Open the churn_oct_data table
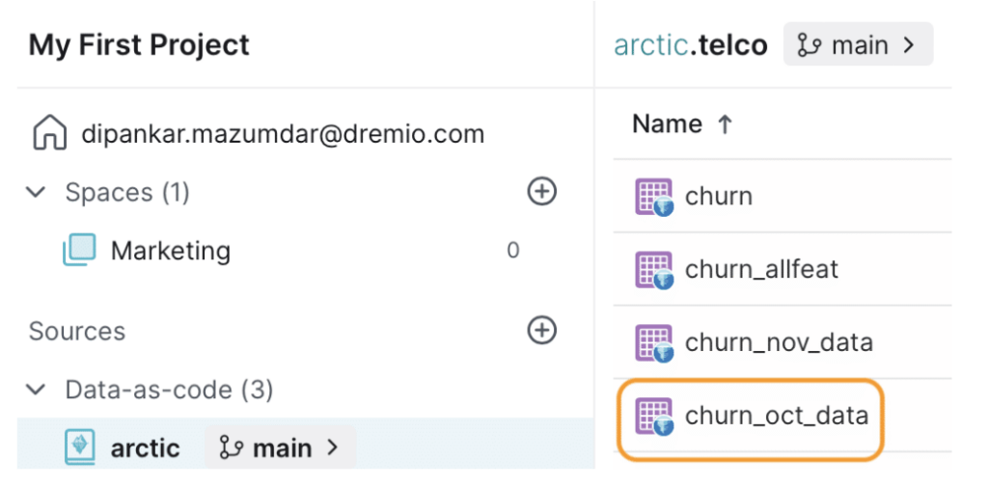The width and height of the screenshot is (988, 487). tap(777, 416)
